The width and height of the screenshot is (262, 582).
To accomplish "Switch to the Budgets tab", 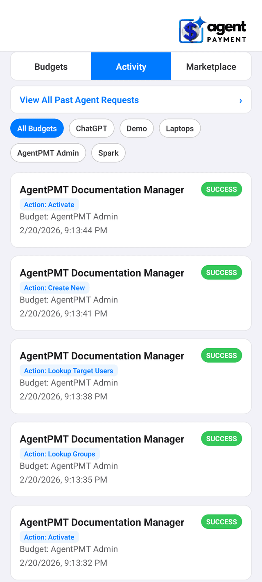I will (x=50, y=66).
